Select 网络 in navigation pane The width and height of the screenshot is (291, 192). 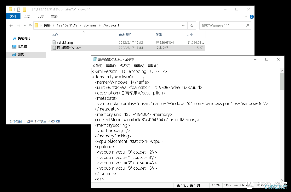tap(26, 55)
